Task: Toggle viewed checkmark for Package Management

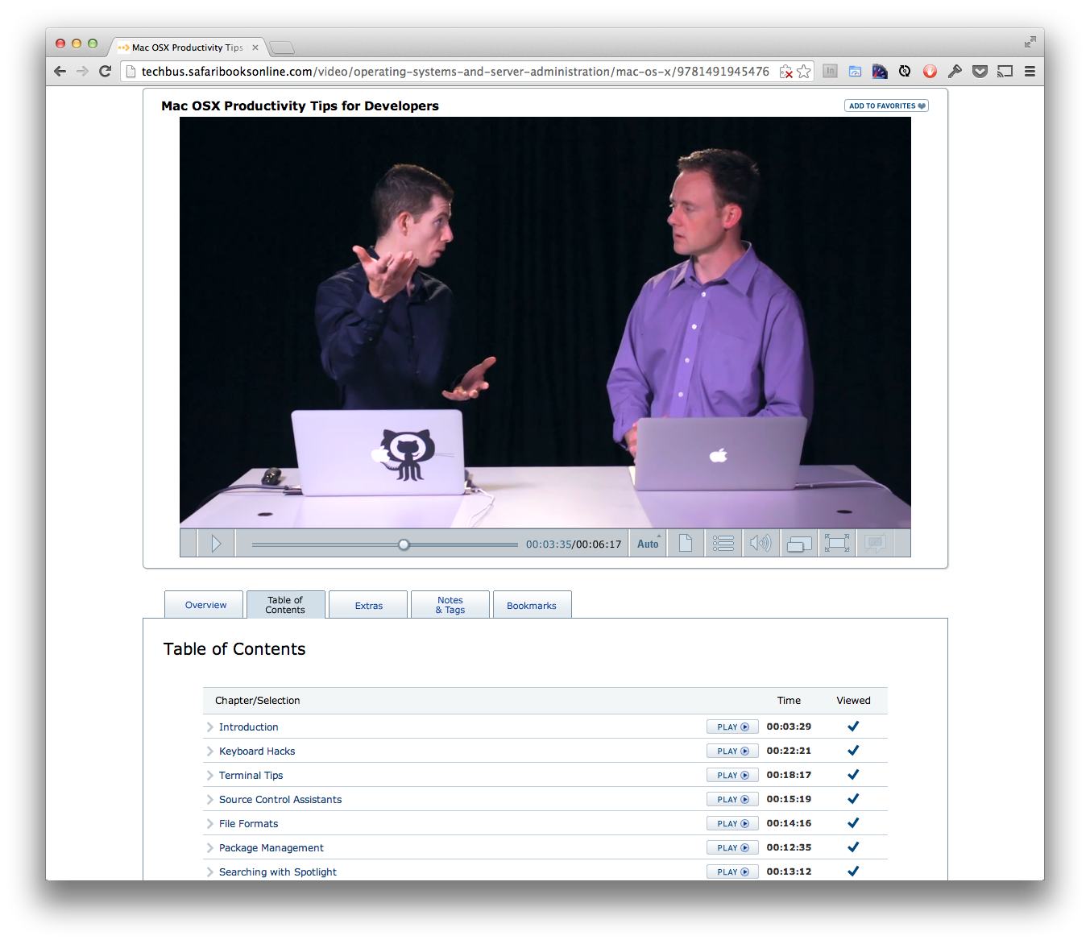Action: [x=853, y=847]
